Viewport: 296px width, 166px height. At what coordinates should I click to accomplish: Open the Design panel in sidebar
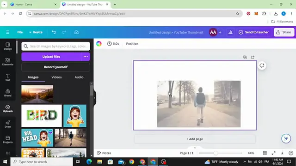click(8, 46)
